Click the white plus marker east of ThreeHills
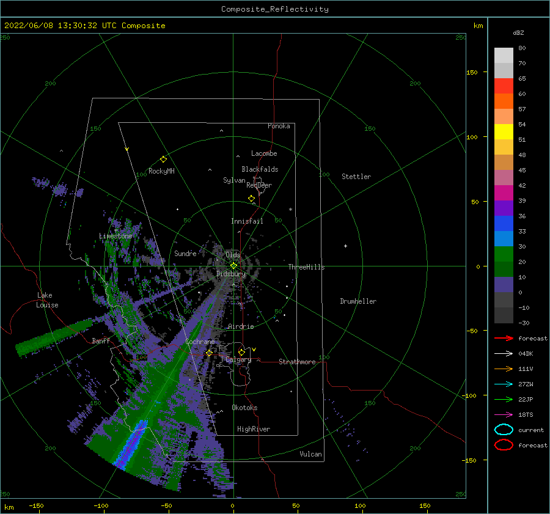The width and height of the screenshot is (550, 514). [x=345, y=246]
